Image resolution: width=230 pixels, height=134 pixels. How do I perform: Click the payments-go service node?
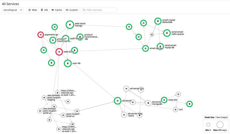tap(41, 35)
